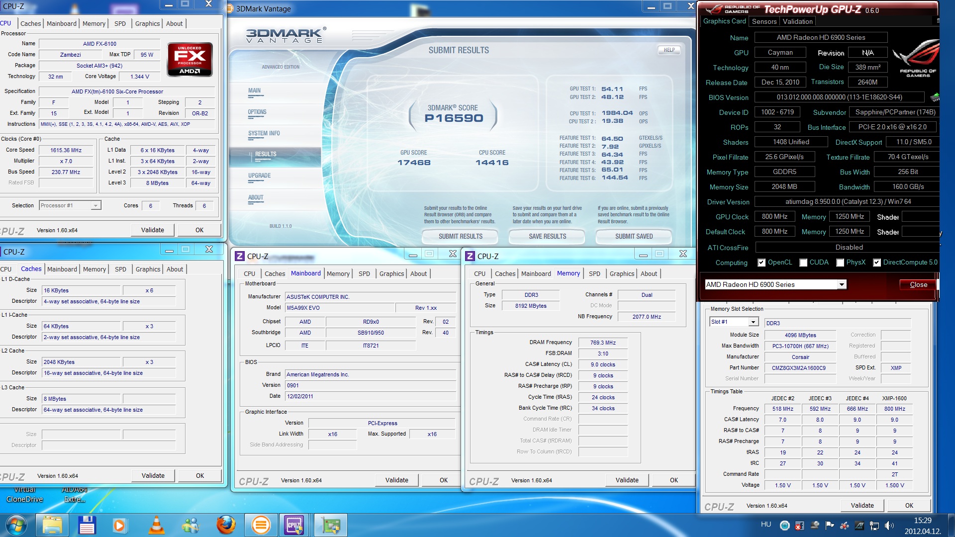Open Caches tab in top-left CPU-Z window
This screenshot has height=537, width=955.
pyautogui.click(x=30, y=23)
